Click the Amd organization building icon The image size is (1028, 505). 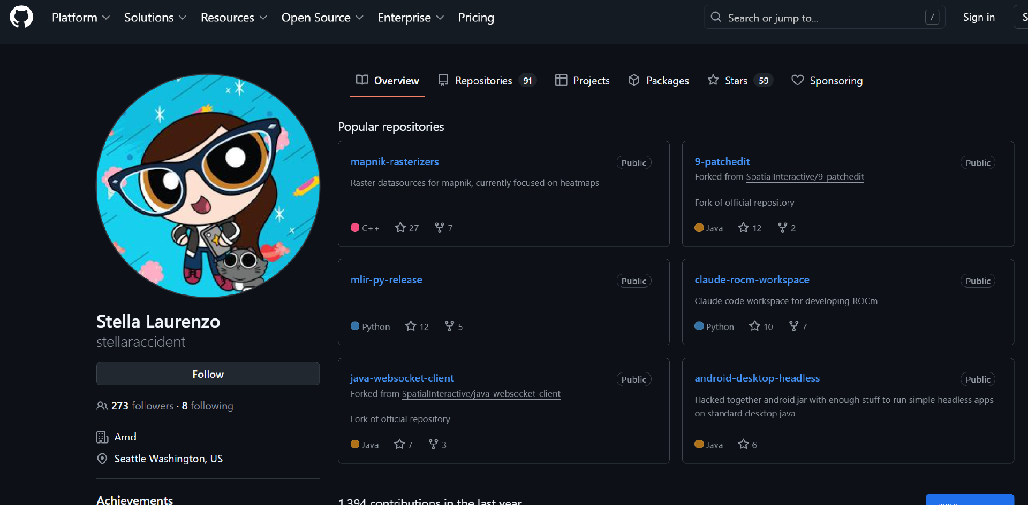click(x=102, y=437)
